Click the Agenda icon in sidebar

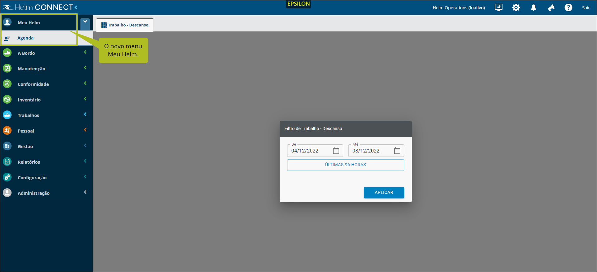pyautogui.click(x=7, y=38)
